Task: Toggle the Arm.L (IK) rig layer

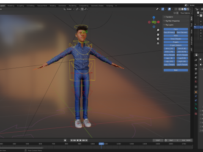Action: pyautogui.click(x=169, y=49)
